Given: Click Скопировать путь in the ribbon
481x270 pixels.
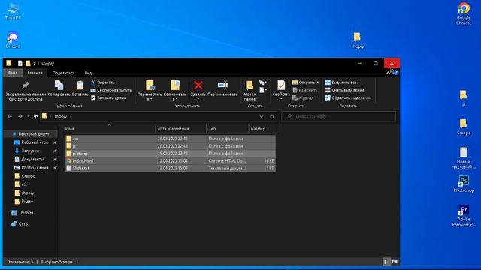Looking at the screenshot, I should coord(111,90).
